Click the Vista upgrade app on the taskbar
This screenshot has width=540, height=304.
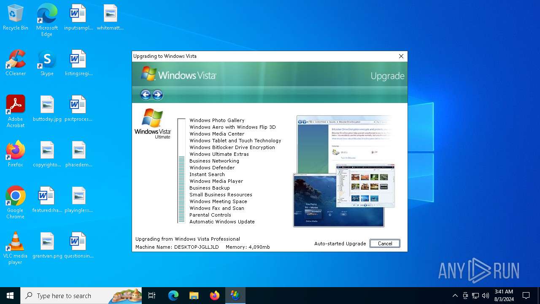[235, 296]
